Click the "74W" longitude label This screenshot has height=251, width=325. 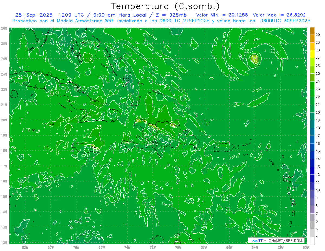coord(127,247)
